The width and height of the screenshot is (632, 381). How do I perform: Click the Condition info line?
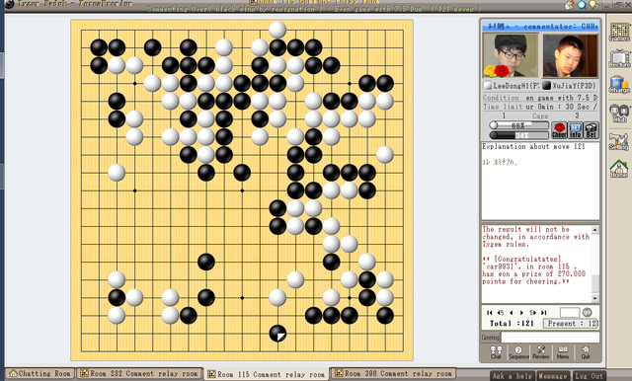(x=540, y=98)
